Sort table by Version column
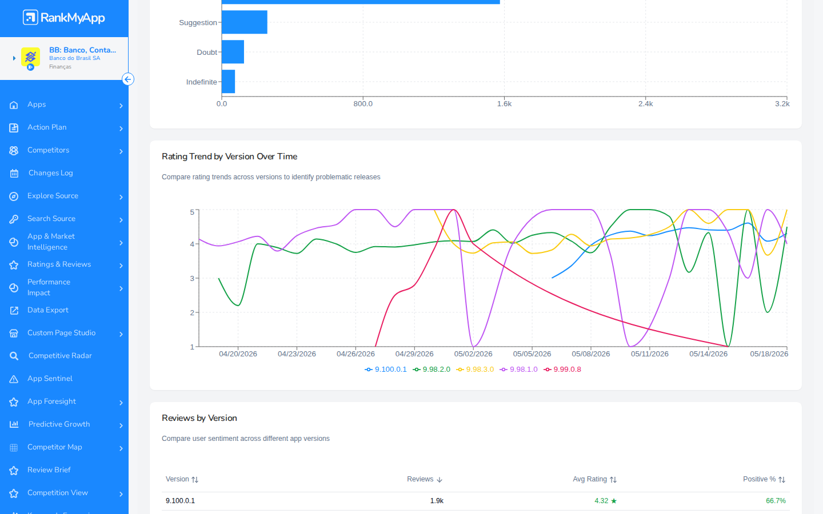This screenshot has height=514, width=823. (x=182, y=479)
